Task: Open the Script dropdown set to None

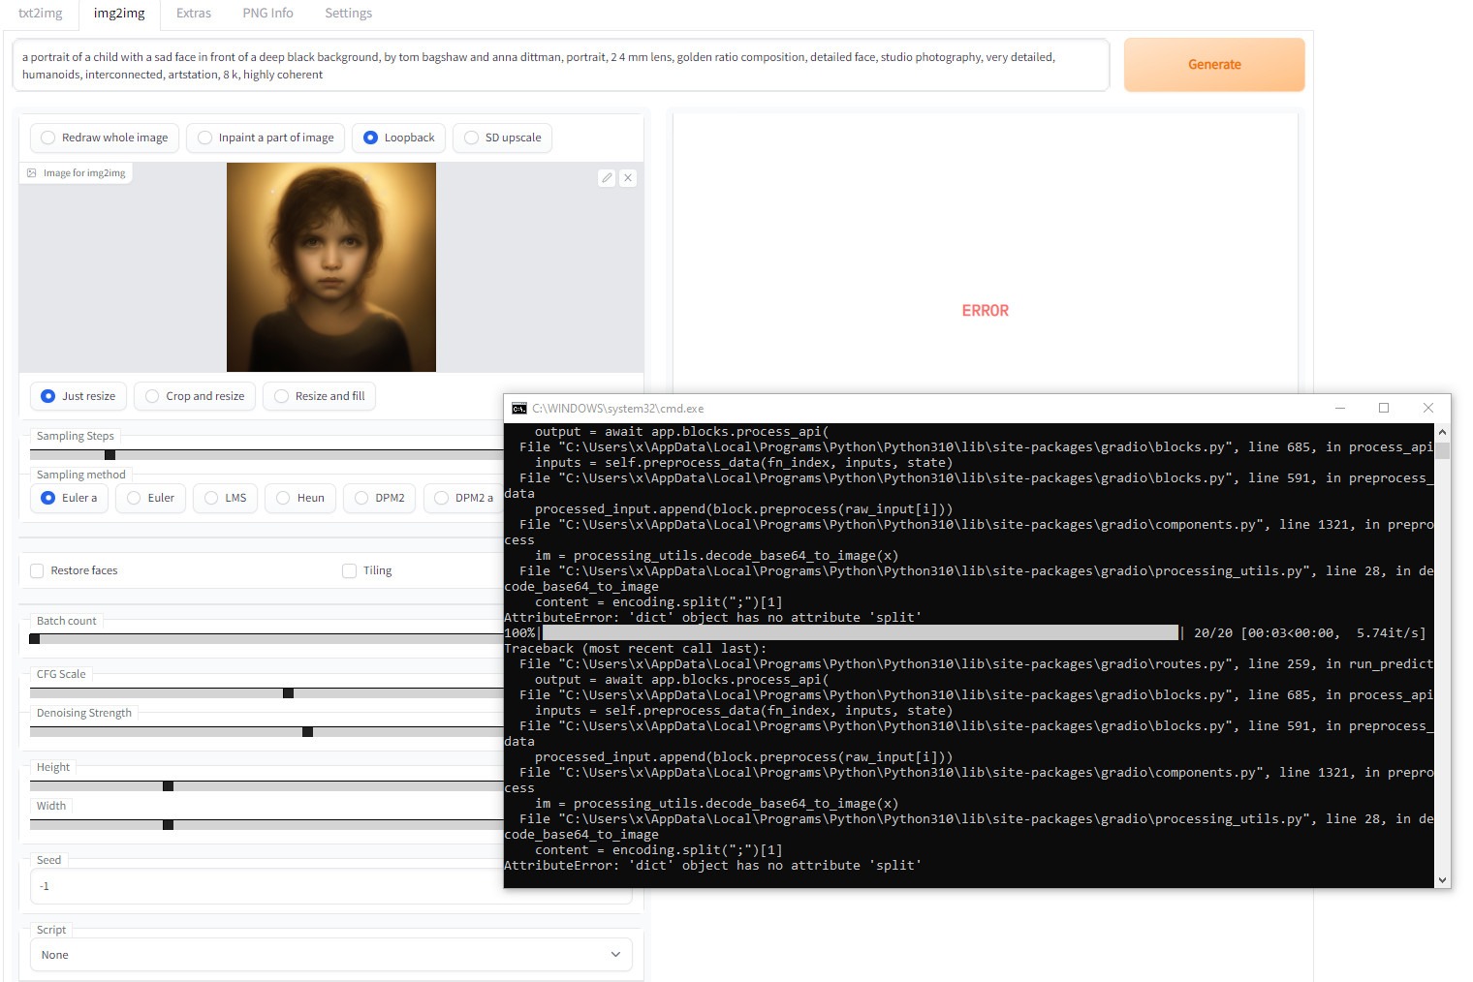Action: pos(330,954)
